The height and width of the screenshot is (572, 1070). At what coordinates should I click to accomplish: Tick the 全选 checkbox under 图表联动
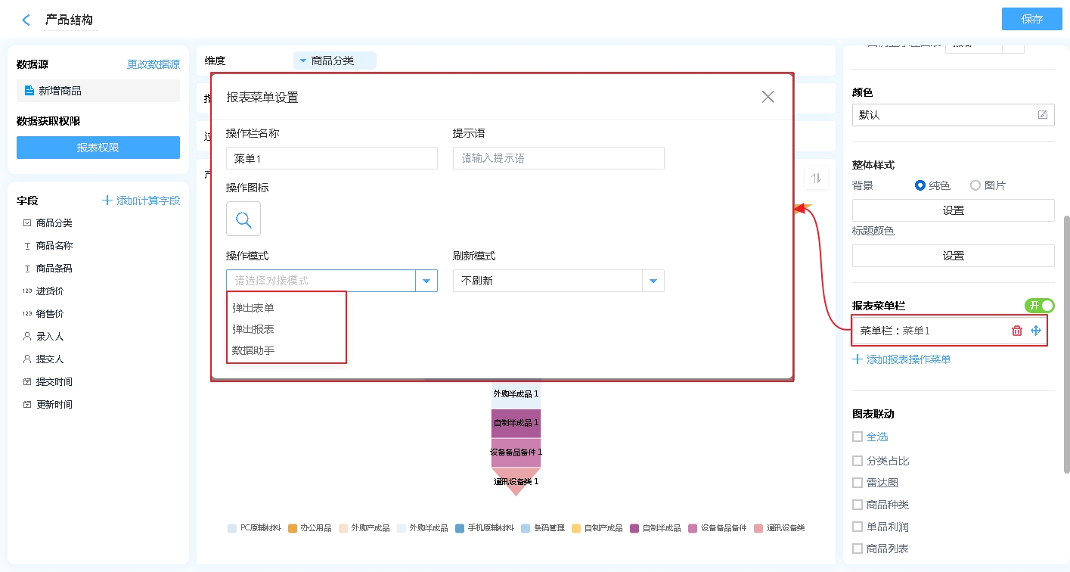(858, 437)
